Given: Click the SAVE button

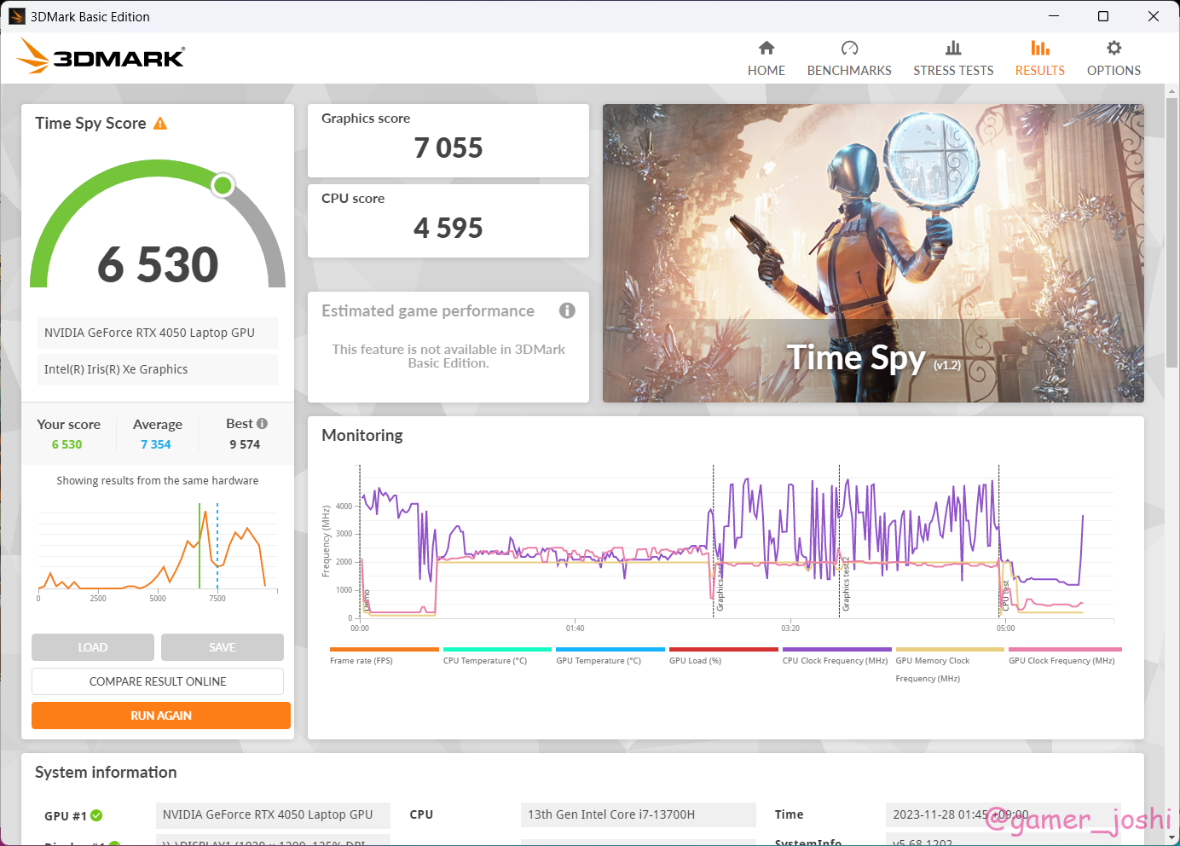Looking at the screenshot, I should pyautogui.click(x=223, y=647).
